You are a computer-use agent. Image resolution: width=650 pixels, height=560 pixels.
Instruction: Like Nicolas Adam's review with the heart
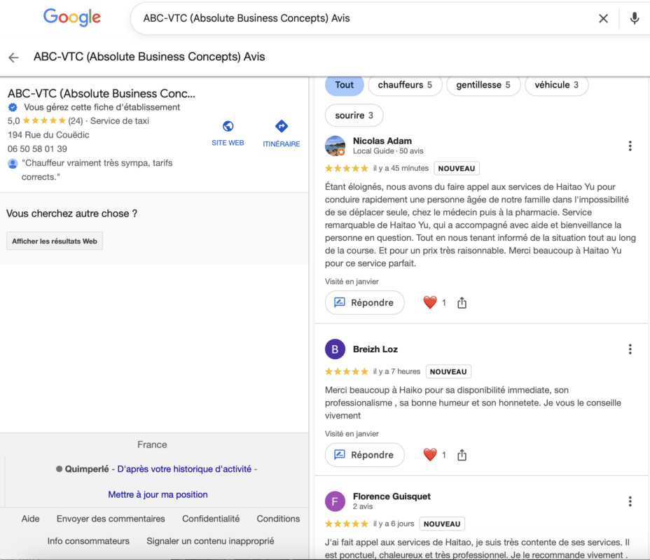(430, 302)
